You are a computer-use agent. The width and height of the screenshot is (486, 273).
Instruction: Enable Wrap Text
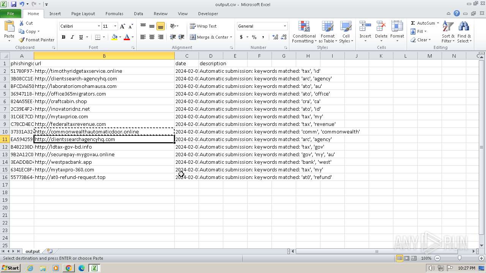click(203, 26)
